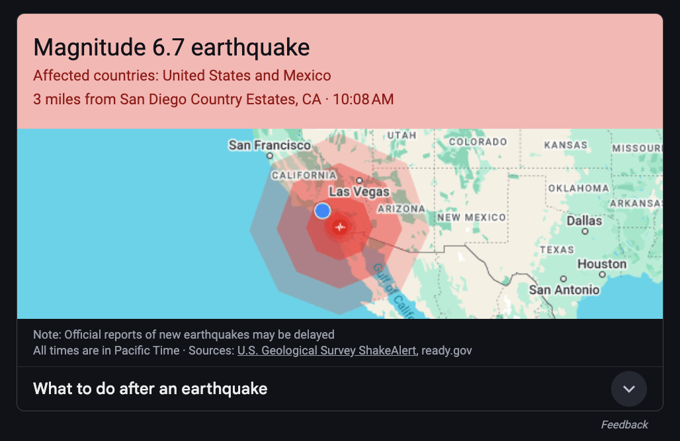Click the Magnitude 6.7 earthquake headline
The image size is (680, 441).
[x=171, y=48]
